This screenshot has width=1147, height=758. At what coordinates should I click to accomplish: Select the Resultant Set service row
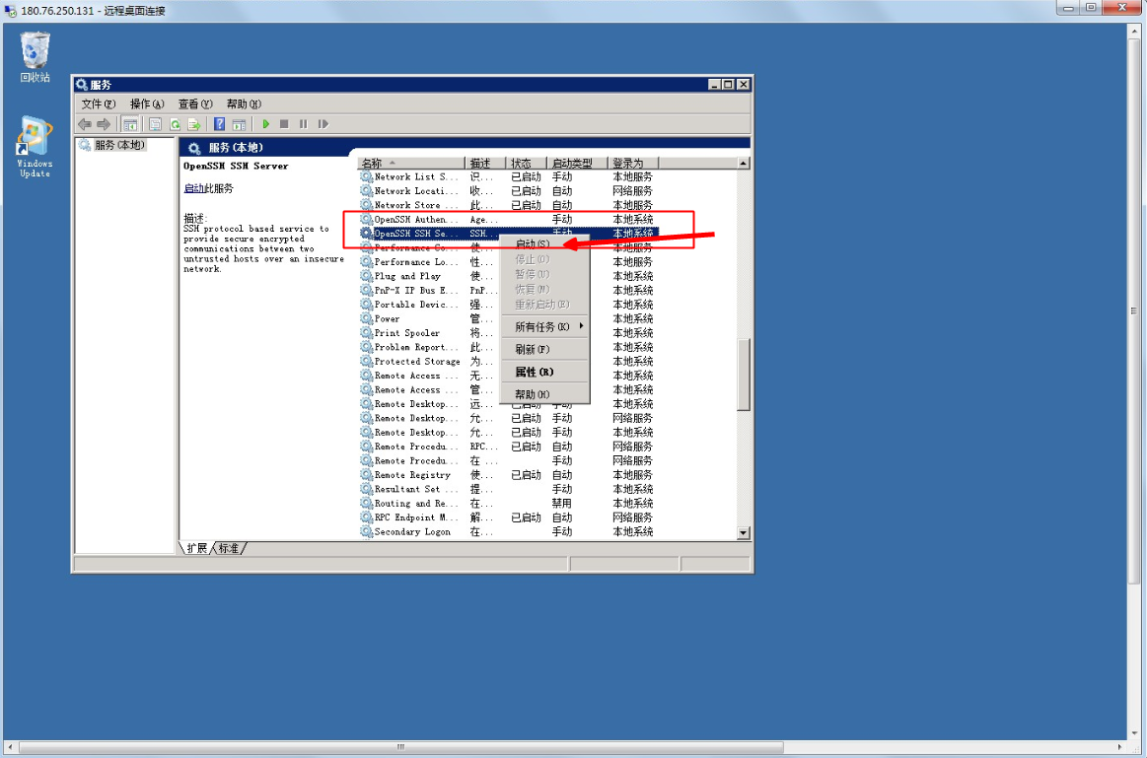coord(508,490)
